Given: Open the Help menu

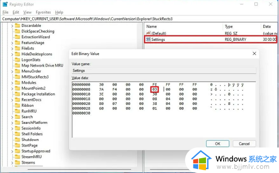Looking at the screenshot, I should (x=59, y=12).
